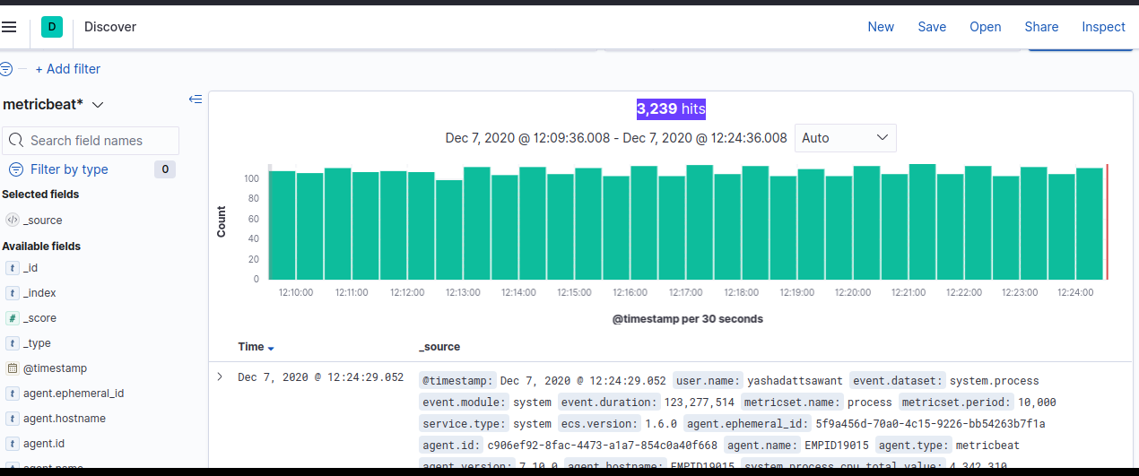Click the @timestamp calendar type icon
The image size is (1139, 476).
(x=13, y=368)
